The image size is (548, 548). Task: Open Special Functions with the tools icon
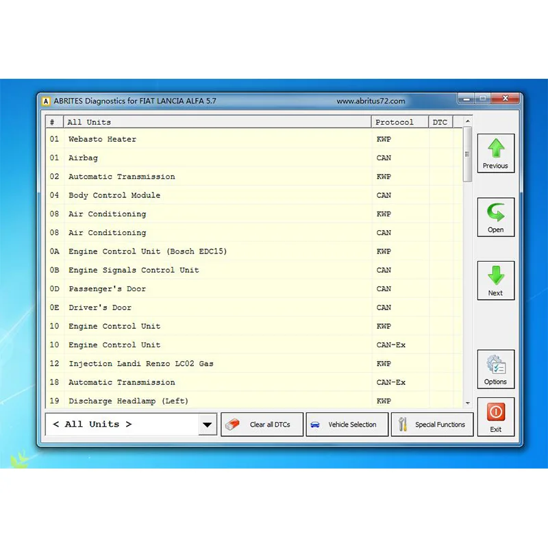coord(432,424)
